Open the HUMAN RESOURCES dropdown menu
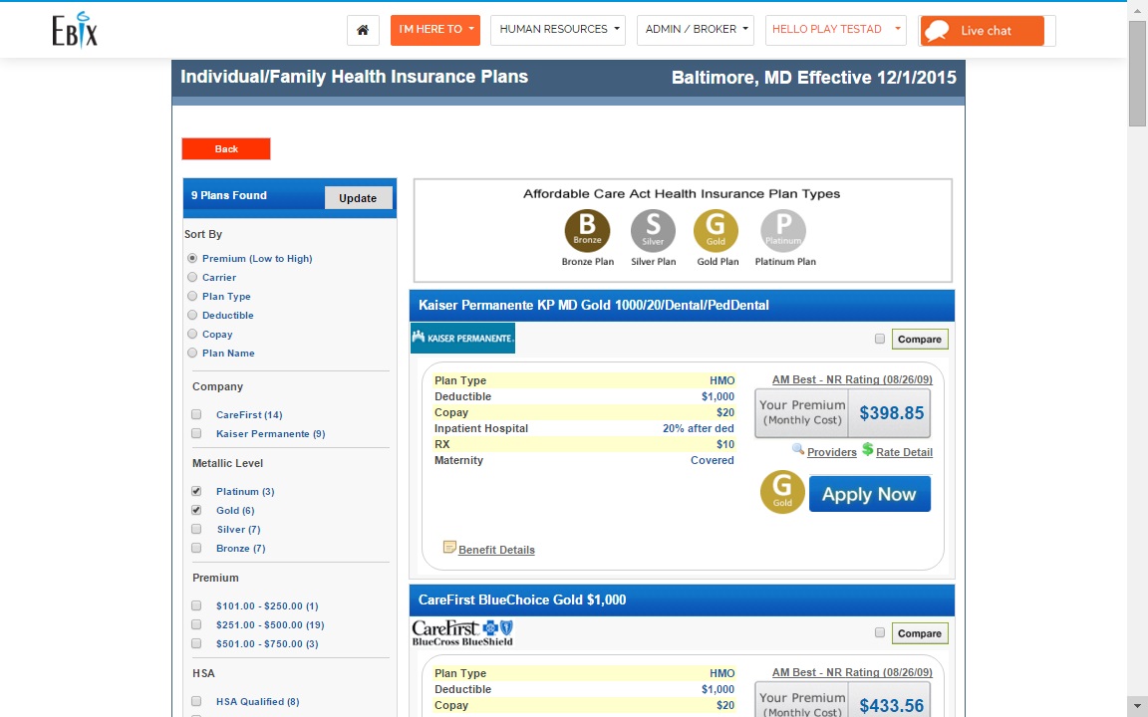The image size is (1148, 717). [558, 30]
